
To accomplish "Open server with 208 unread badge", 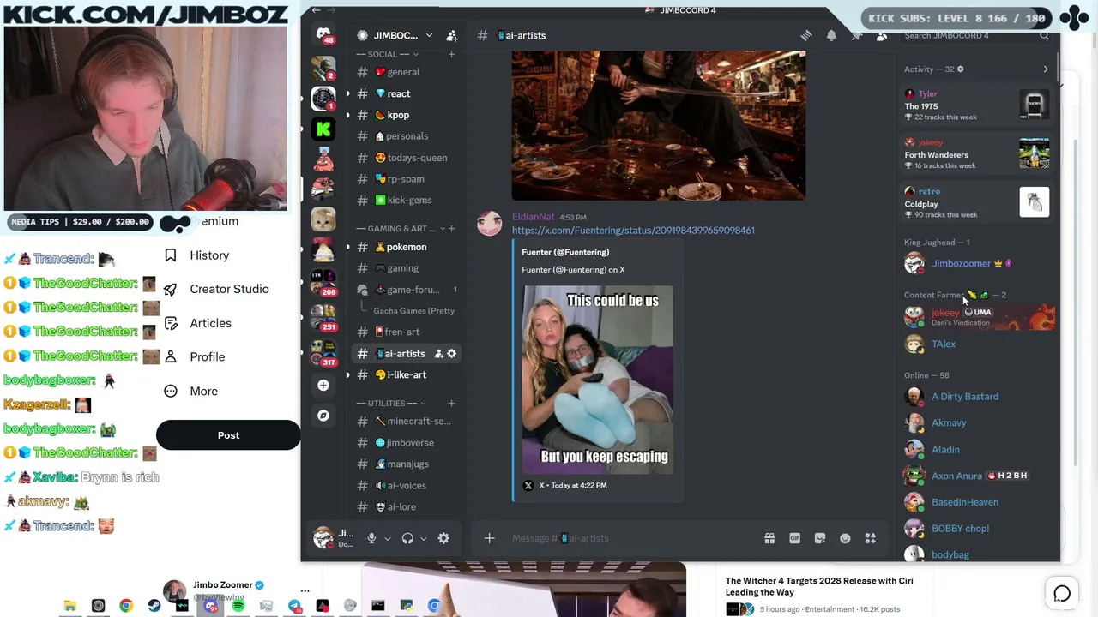I will coord(323,284).
